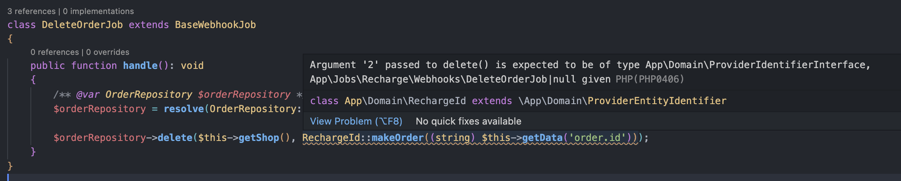Click the makeOrder static method call
The height and width of the screenshot is (181, 901).
coord(398,138)
